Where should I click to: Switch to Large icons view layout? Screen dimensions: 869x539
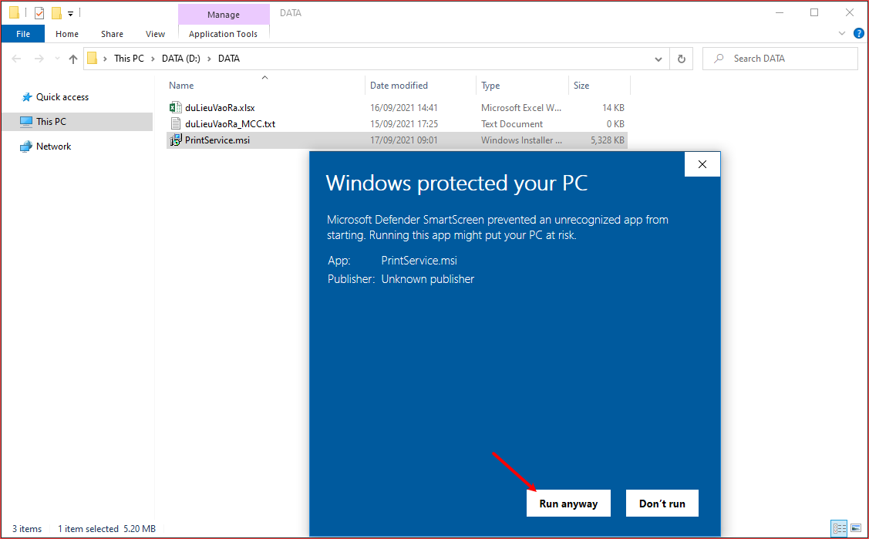[x=855, y=529]
